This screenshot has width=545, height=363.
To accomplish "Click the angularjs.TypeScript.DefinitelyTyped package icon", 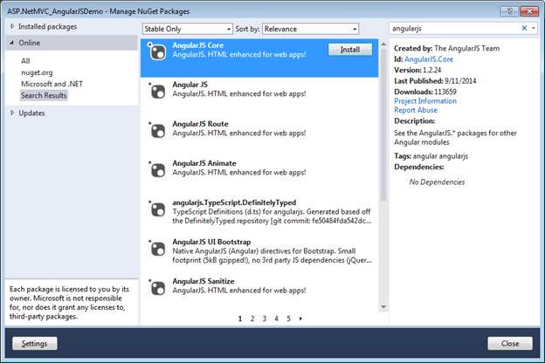I will [x=157, y=209].
